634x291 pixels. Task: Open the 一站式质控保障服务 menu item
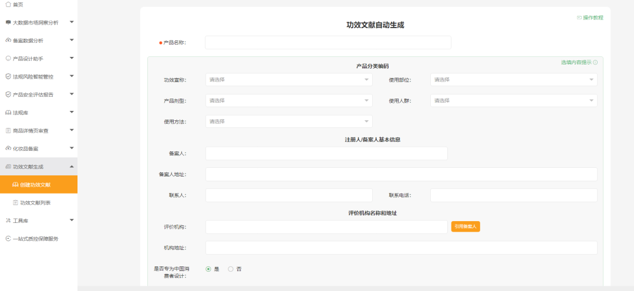click(36, 239)
